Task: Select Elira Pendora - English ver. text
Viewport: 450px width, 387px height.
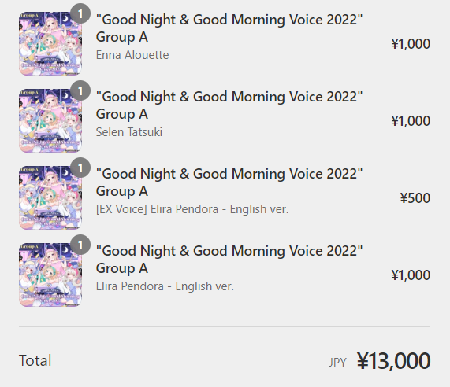Action: tap(165, 286)
